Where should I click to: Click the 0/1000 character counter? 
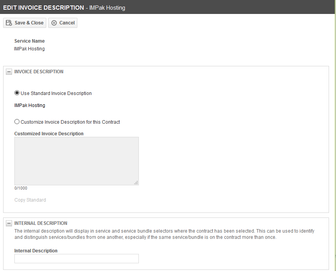click(x=21, y=188)
